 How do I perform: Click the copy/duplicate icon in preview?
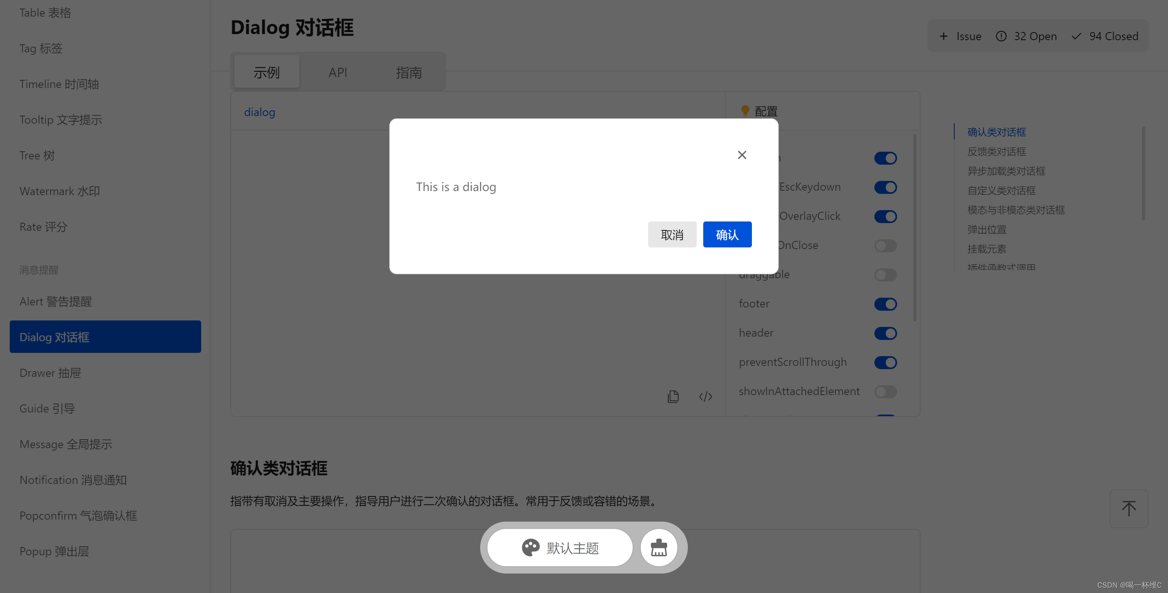point(673,396)
